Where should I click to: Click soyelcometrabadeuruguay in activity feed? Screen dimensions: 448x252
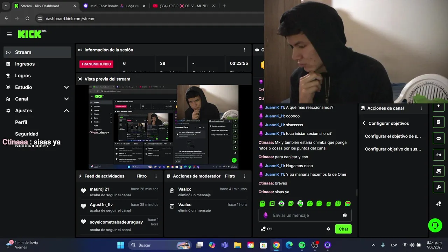(x=116, y=222)
